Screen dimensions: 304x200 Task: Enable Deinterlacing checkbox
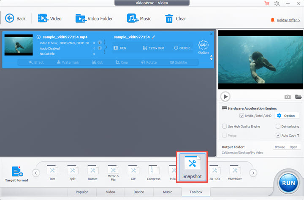coord(278,126)
